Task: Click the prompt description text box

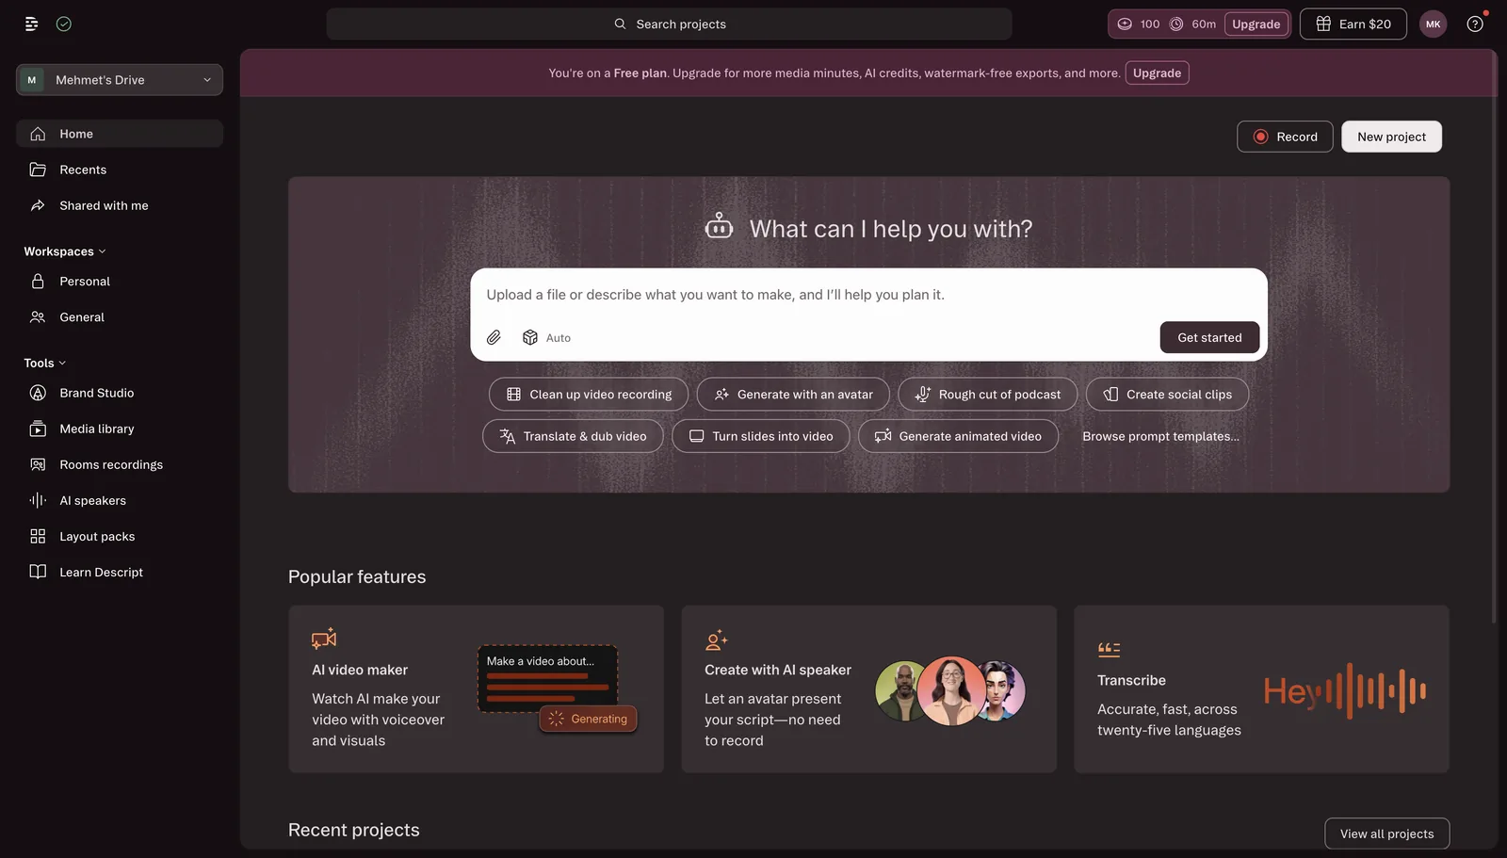Action: coord(868,295)
